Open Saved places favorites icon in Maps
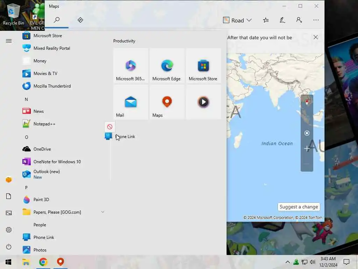Viewport: 358px width, 269px height. tap(266, 20)
